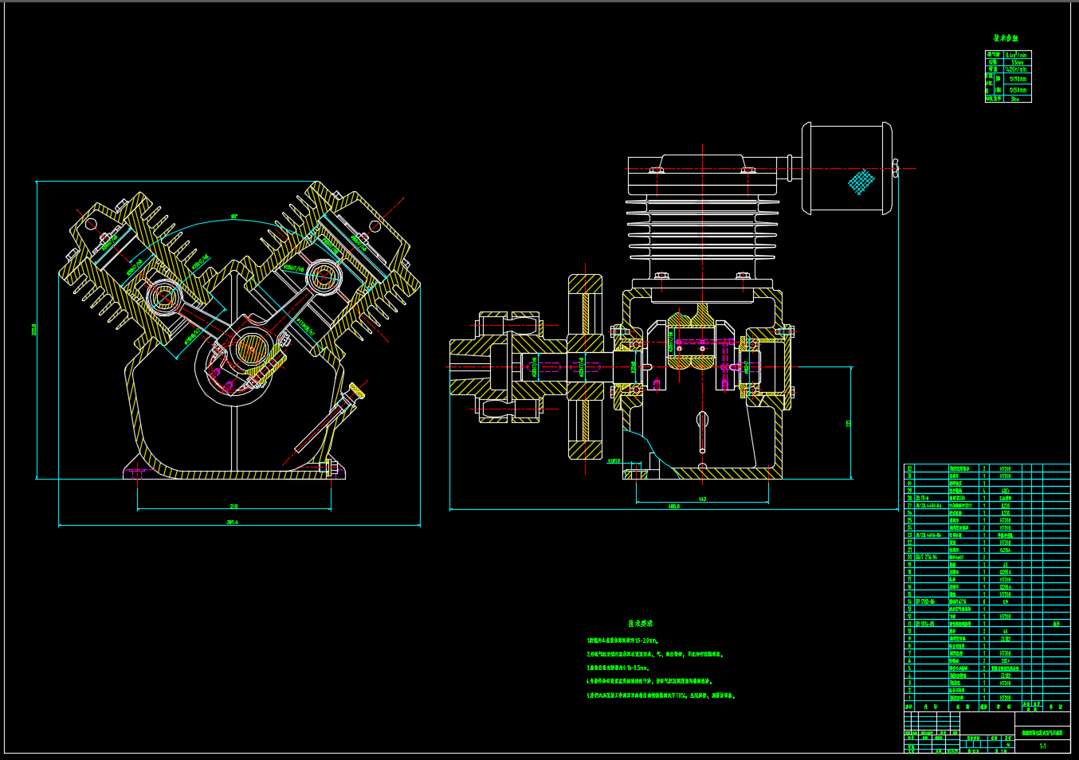Select the 55mm value in parameter table
The image size is (1079, 760).
(x=1018, y=62)
